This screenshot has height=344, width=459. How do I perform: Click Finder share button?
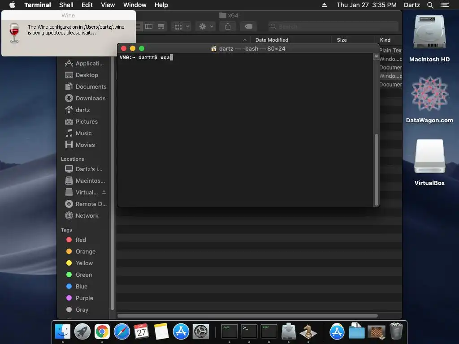pyautogui.click(x=228, y=26)
